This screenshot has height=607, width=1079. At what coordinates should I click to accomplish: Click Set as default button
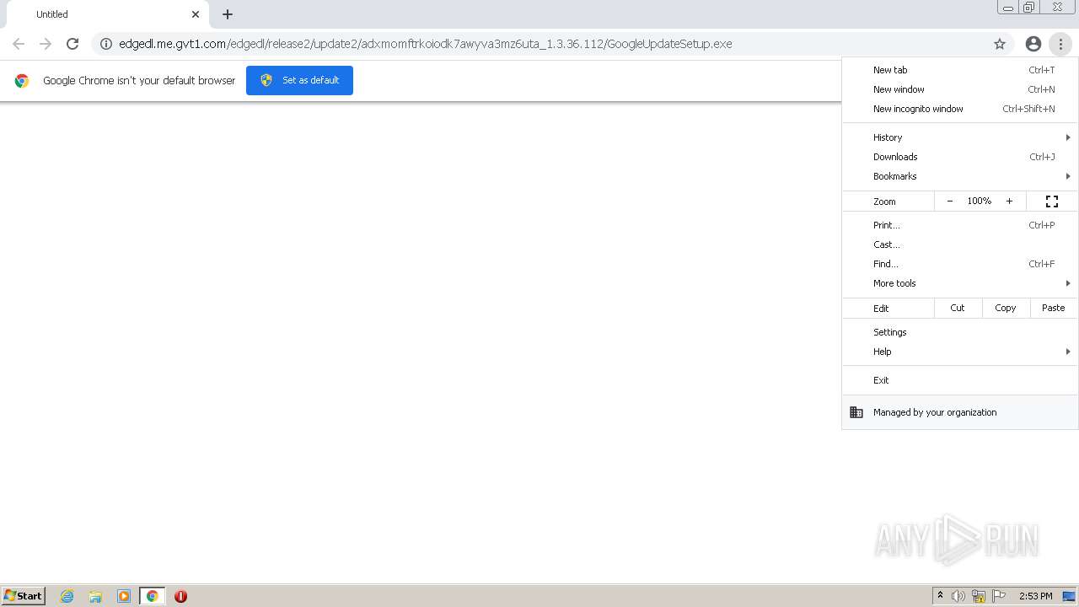[x=299, y=80]
